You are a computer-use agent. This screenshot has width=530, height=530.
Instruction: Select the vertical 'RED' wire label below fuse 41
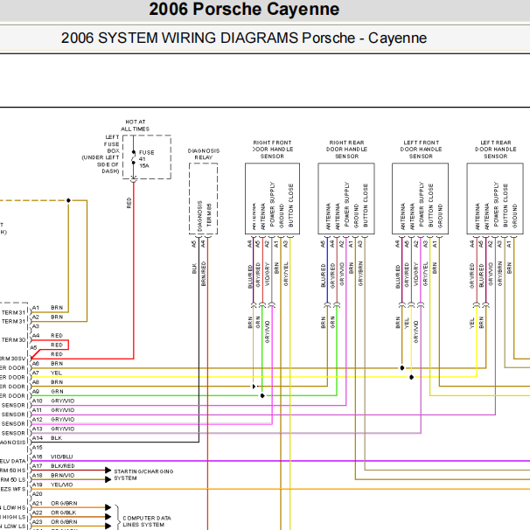point(129,203)
